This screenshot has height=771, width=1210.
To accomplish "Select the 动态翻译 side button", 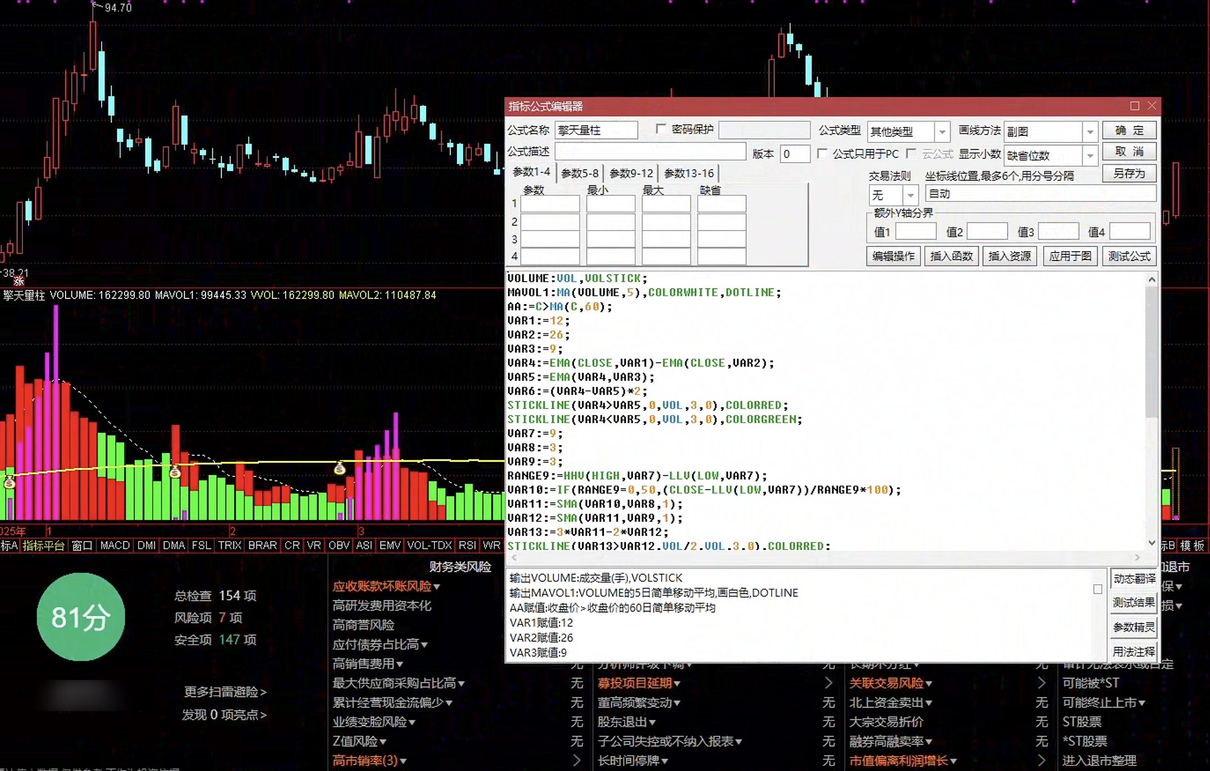I will pos(1134,579).
